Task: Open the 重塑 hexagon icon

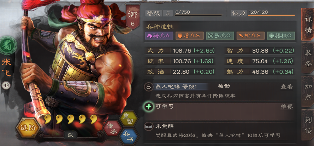Action: tap(128, 119)
